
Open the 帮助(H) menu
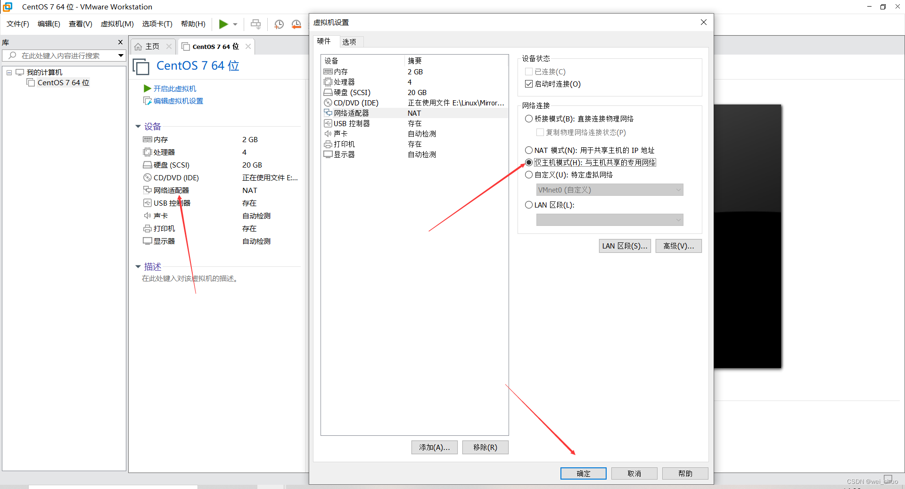coord(193,24)
